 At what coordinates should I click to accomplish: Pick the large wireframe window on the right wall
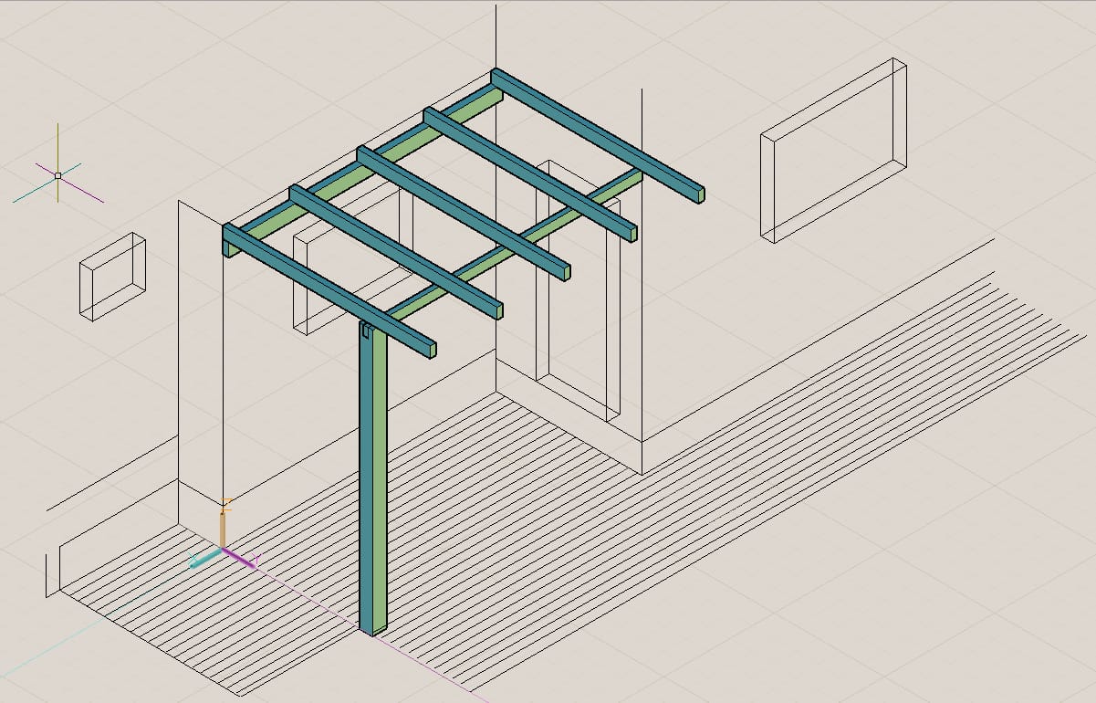pyautogui.click(x=834, y=151)
